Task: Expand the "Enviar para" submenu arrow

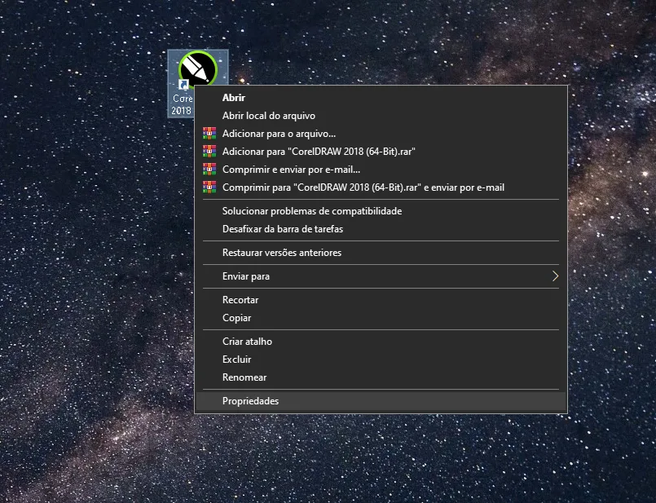Action: point(555,276)
